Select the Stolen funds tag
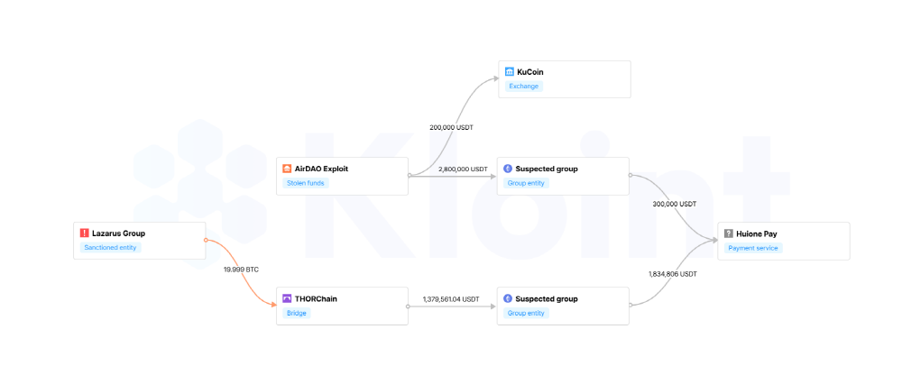 [306, 184]
